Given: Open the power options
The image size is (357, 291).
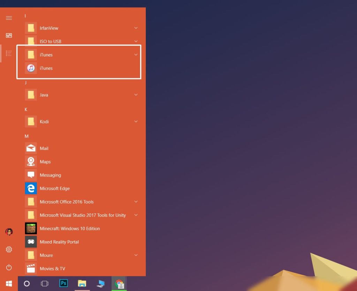Looking at the screenshot, I should coord(9,267).
